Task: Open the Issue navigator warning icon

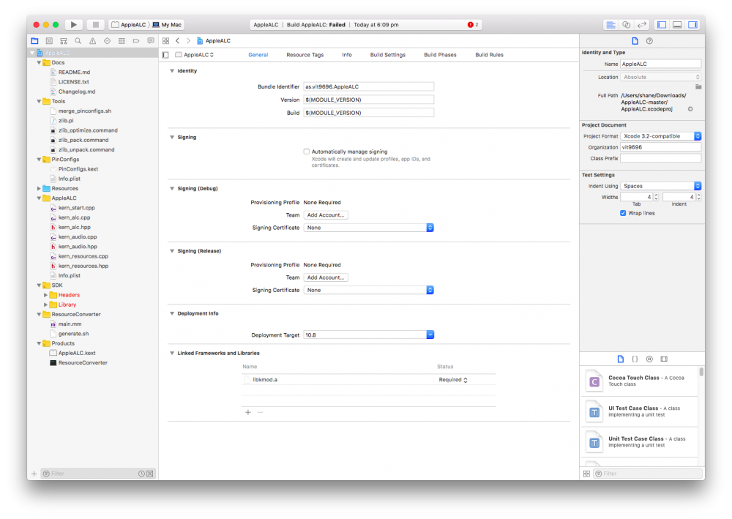Action: point(92,41)
